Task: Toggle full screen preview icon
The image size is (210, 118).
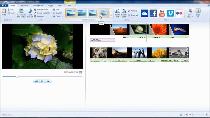Action: [80, 72]
